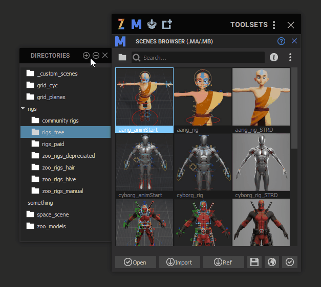This screenshot has height=287, width=321.
Task: Click the Ref button
Action: (224, 262)
